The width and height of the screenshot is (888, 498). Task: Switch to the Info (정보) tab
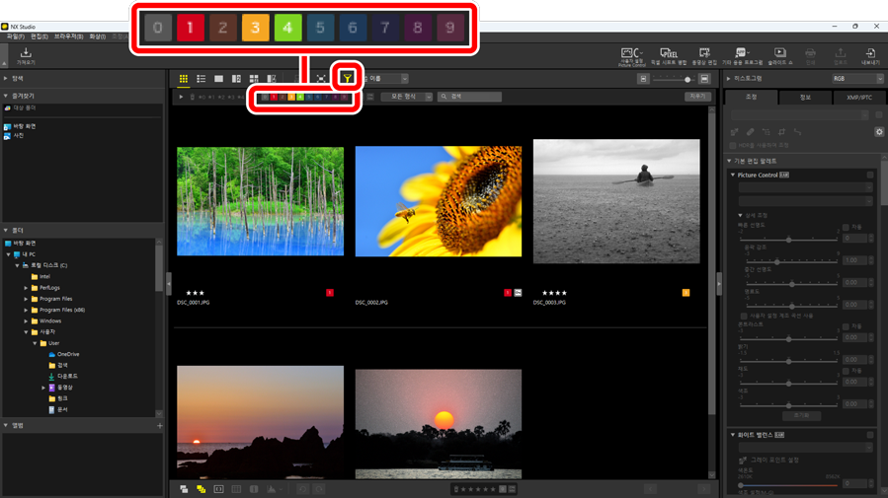point(805,98)
